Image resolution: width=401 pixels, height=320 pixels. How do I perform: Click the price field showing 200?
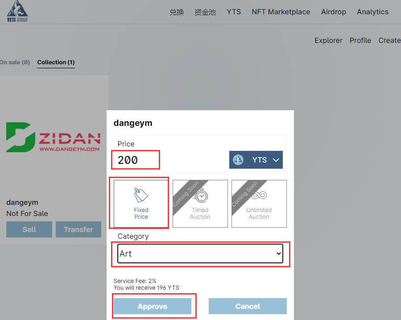point(136,160)
